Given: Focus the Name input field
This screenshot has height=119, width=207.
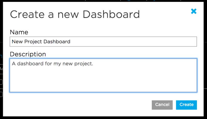Looking at the screenshot, I should (x=103, y=41).
